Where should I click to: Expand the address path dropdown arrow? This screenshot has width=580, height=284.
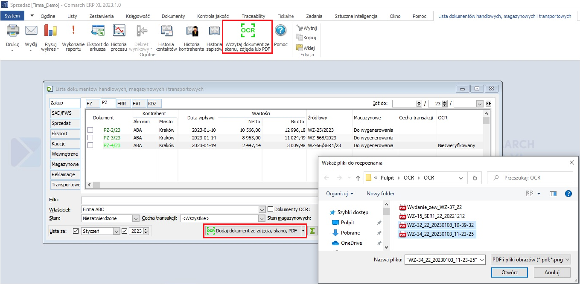click(x=461, y=178)
